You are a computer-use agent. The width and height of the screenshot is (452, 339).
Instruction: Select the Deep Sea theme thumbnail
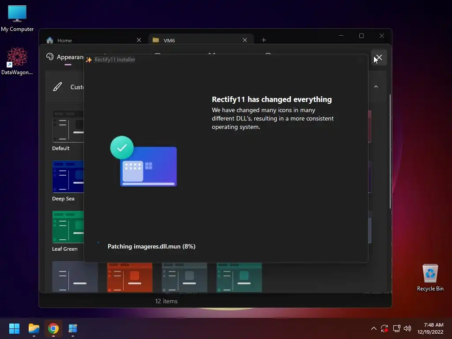click(68, 177)
